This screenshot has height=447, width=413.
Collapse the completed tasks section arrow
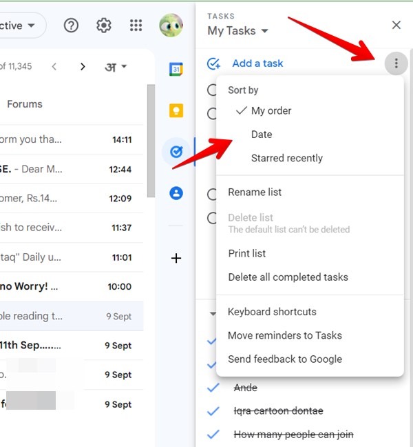tap(213, 314)
